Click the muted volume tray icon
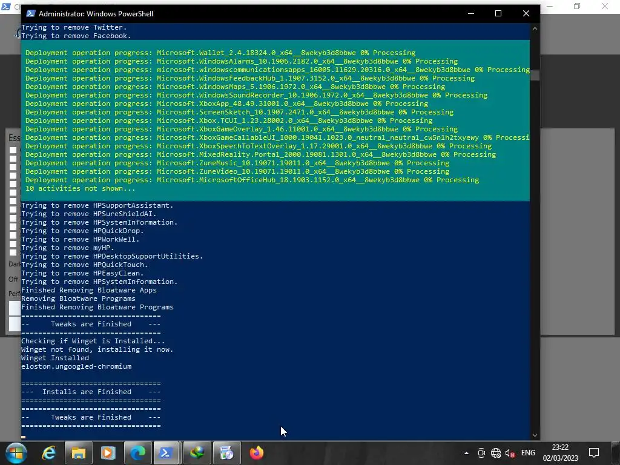 [x=510, y=453]
